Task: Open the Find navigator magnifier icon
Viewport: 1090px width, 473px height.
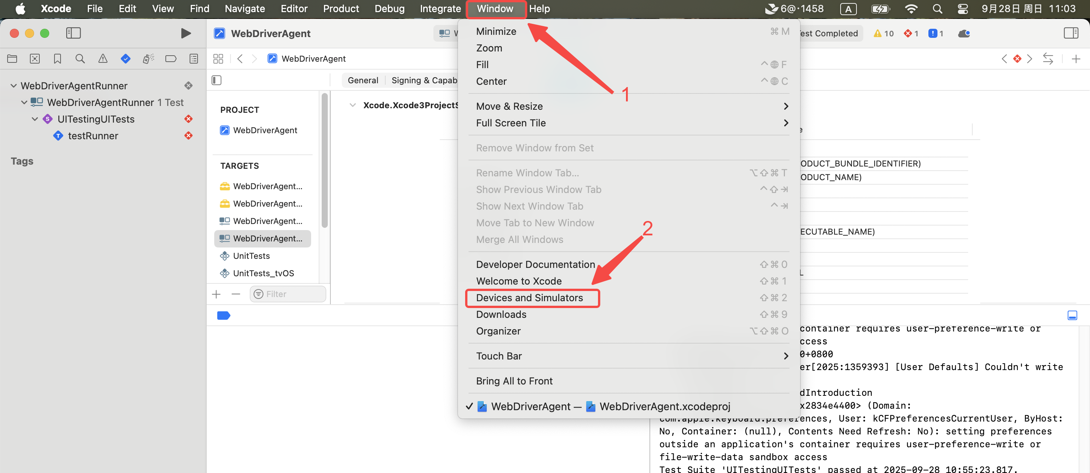Action: tap(80, 59)
